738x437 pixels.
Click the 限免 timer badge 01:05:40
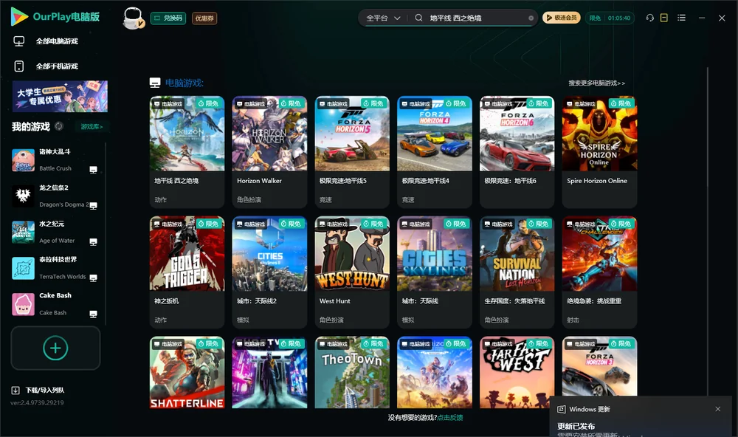[610, 18]
